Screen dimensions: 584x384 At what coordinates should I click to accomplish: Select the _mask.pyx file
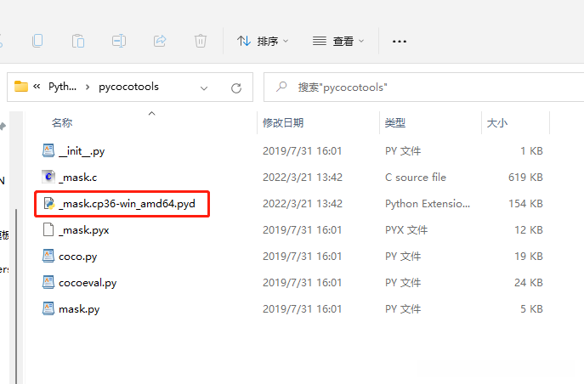click(x=84, y=230)
